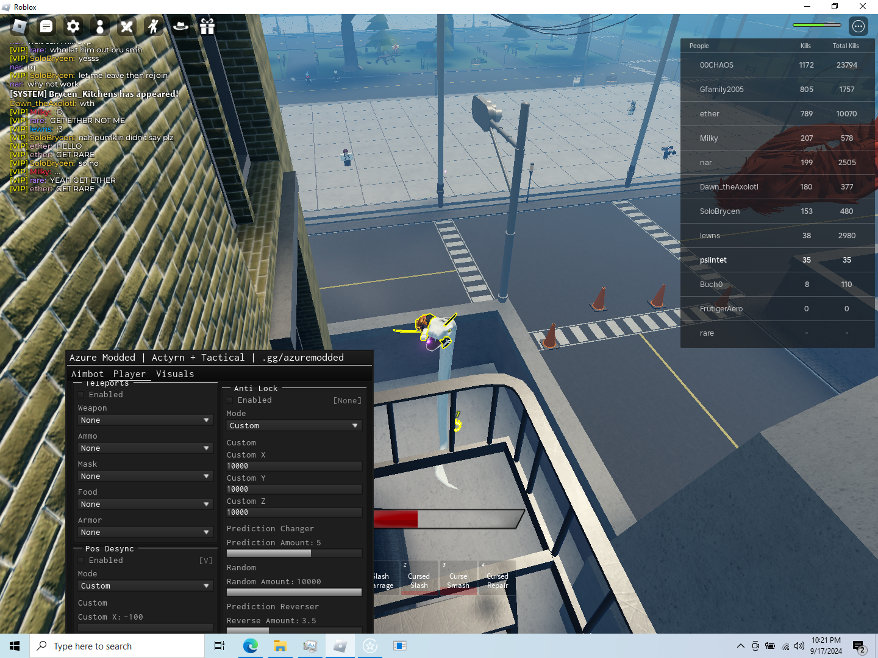Open the Ammo dropdown
The width and height of the screenshot is (878, 658).
(x=145, y=448)
